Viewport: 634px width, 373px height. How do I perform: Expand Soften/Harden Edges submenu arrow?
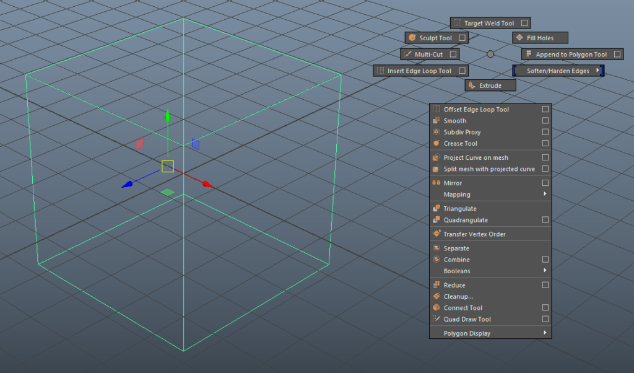pos(597,71)
